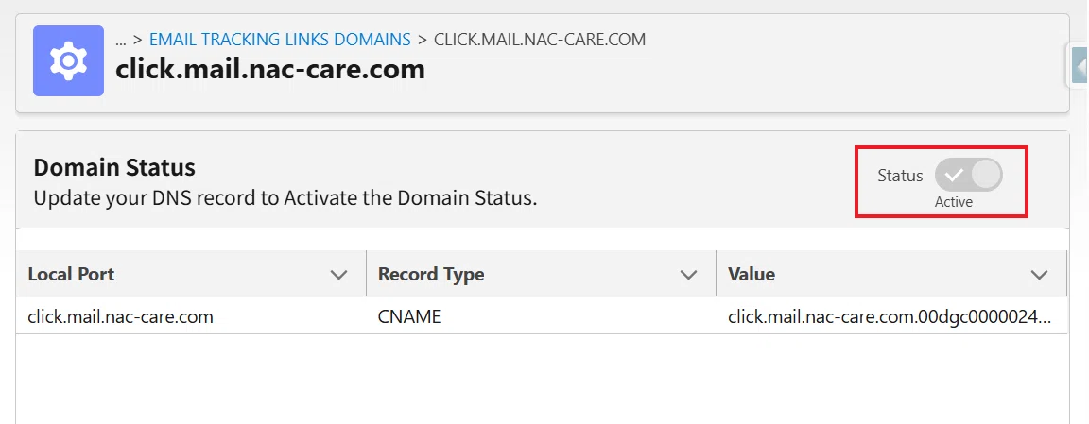This screenshot has width=1089, height=424.
Task: Open the Record Type column menu
Action: click(x=688, y=275)
